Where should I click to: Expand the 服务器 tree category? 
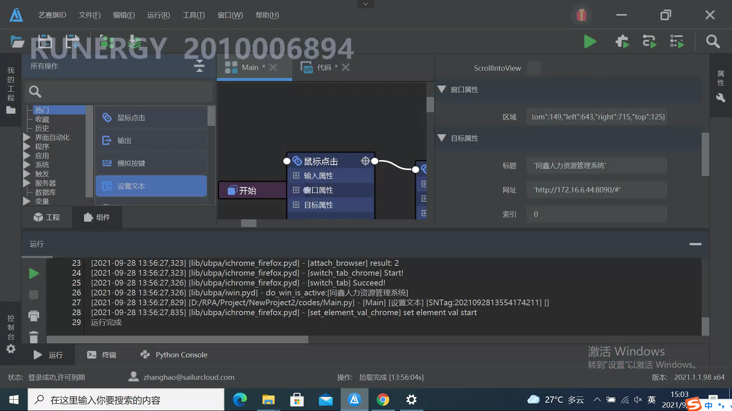[x=27, y=183]
